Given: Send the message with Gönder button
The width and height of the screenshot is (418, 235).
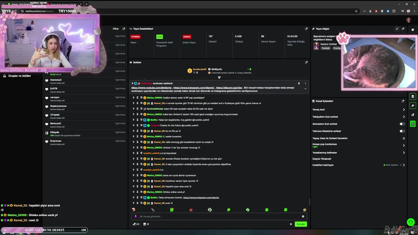Looking at the screenshot, I should click(x=301, y=224).
